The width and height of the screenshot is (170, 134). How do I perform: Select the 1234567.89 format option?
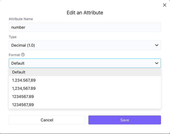(23, 96)
